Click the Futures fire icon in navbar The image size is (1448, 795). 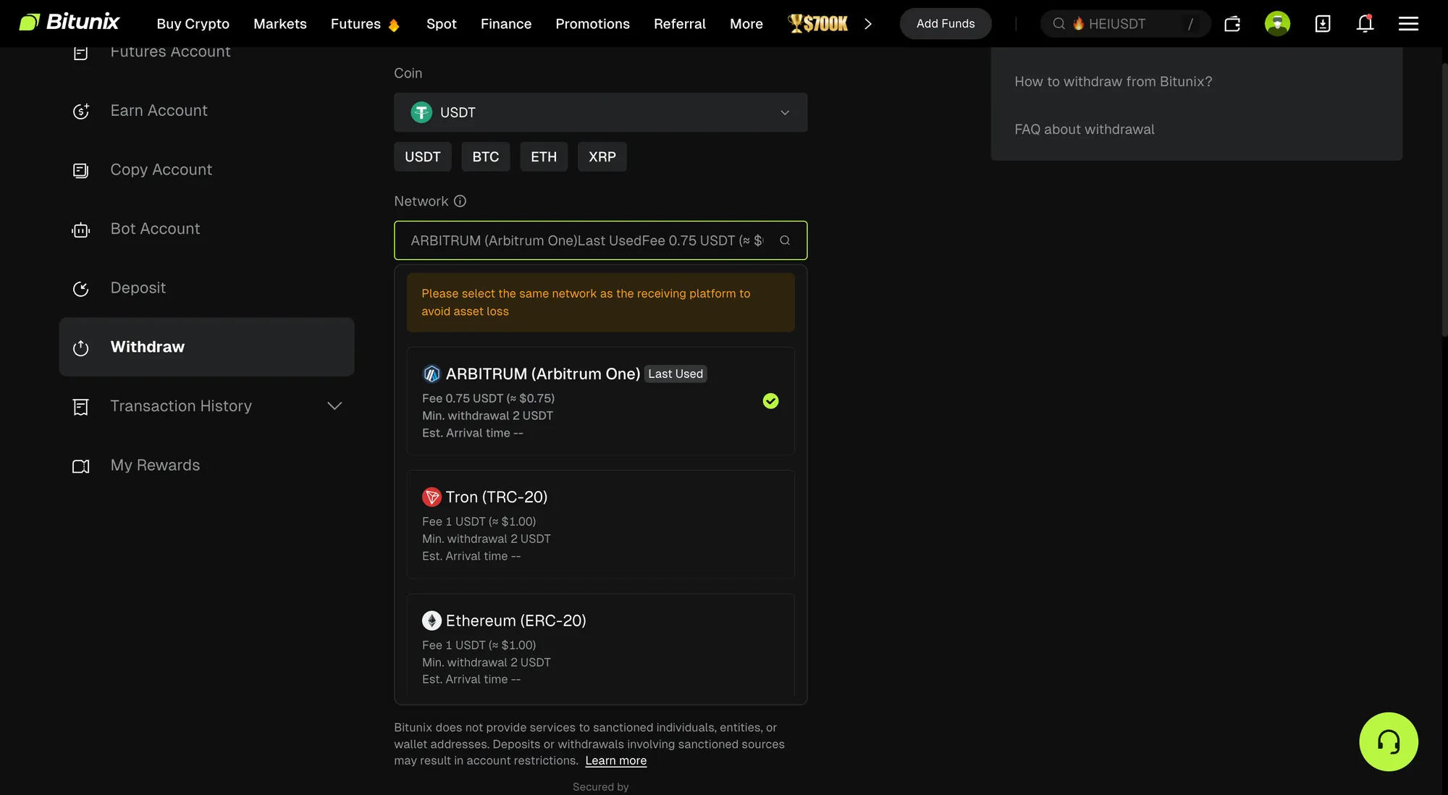point(394,25)
